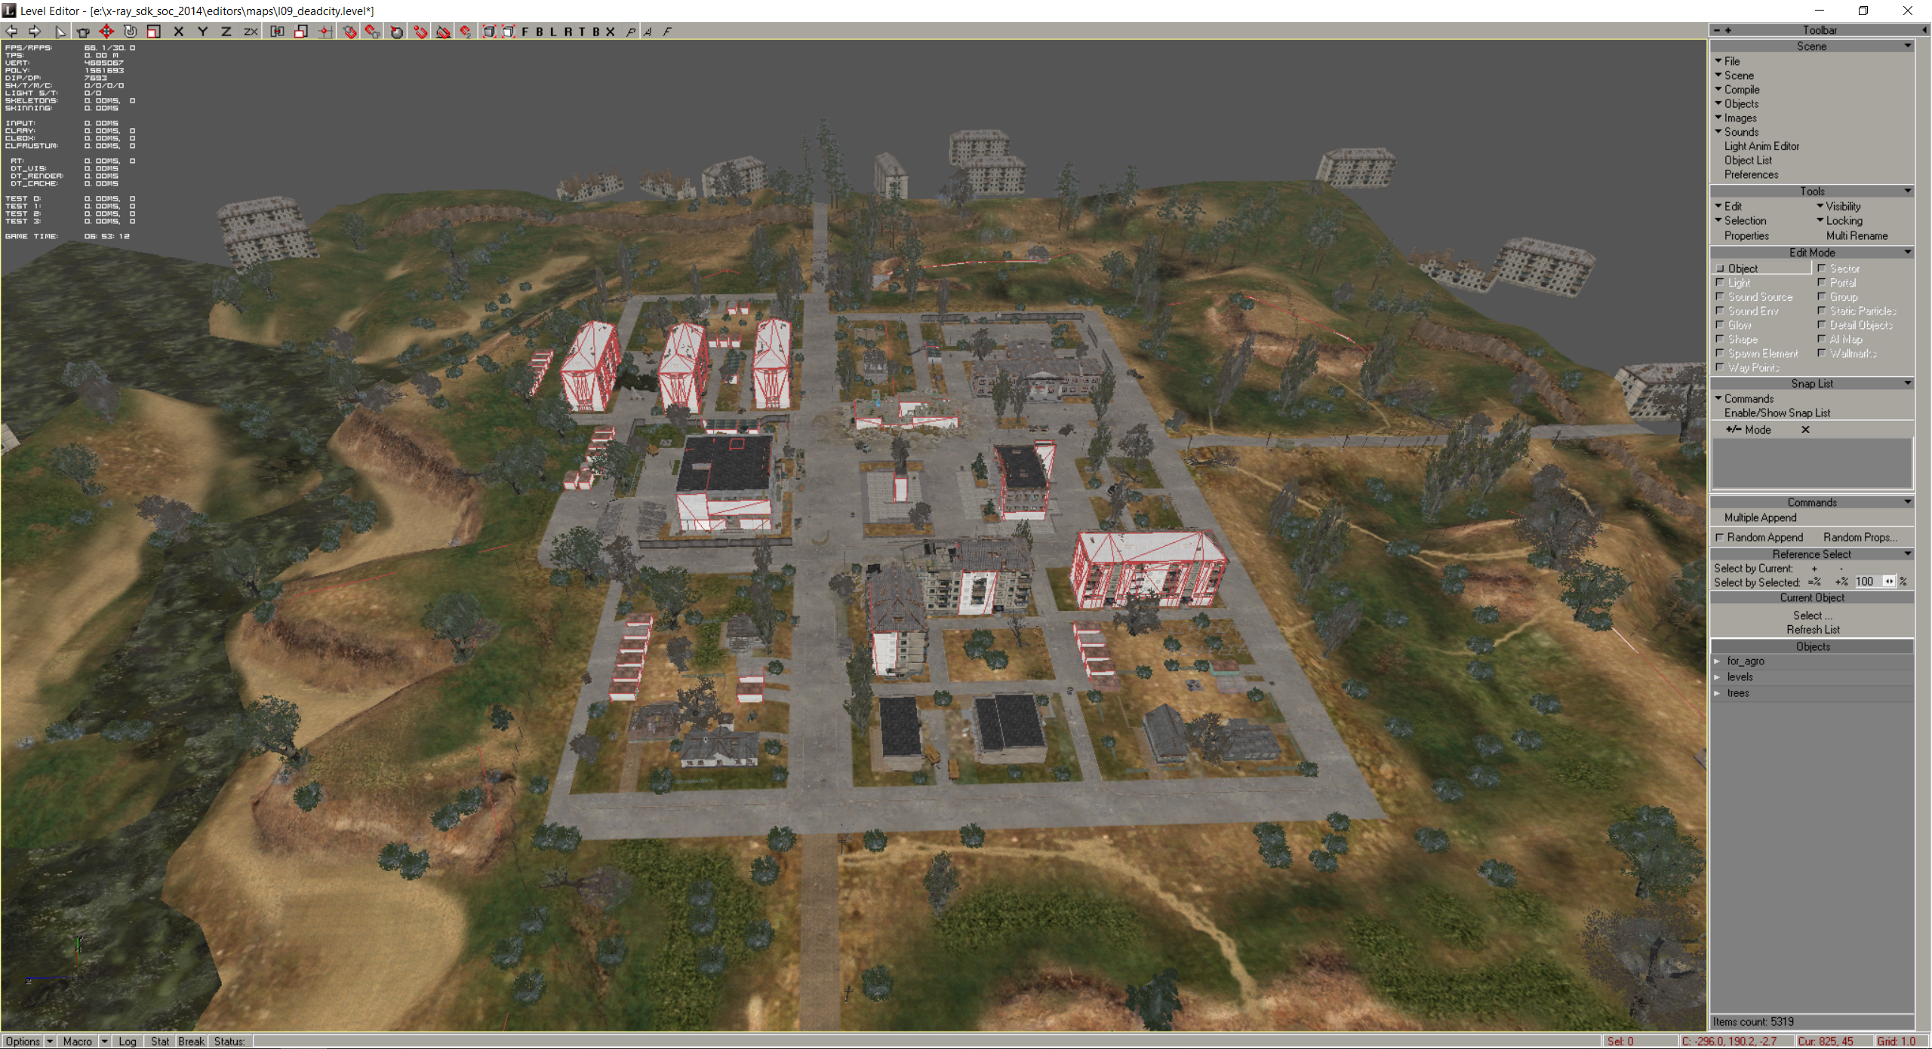This screenshot has height=1049, width=1932.
Task: Click the Multi Rename button
Action: tap(1857, 236)
